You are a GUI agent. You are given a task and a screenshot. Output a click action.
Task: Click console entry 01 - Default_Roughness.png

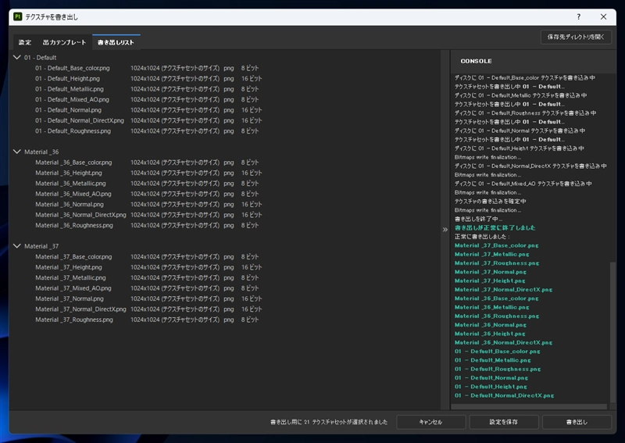pos(498,370)
